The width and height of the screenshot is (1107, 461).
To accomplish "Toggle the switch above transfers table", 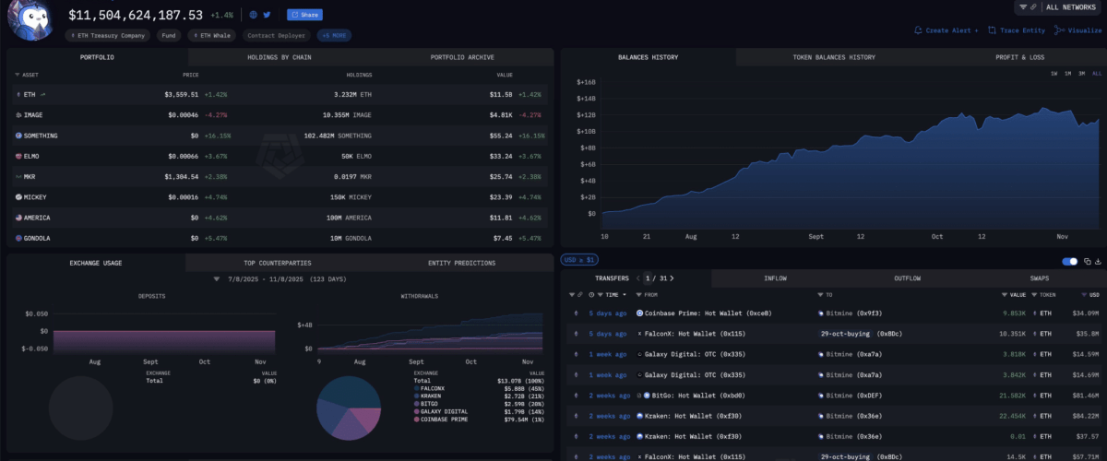I will click(1070, 262).
